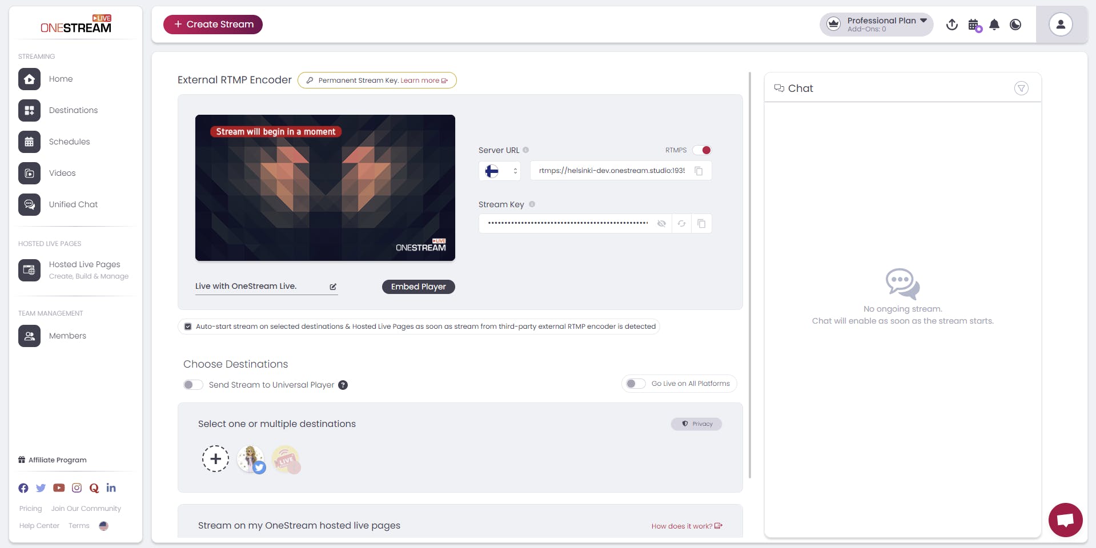Open Join Our Community link
This screenshot has width=1096, height=548.
[86, 509]
